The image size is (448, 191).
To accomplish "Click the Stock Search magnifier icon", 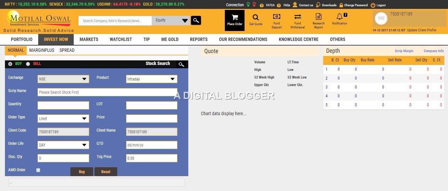I will pyautogui.click(x=181, y=64).
